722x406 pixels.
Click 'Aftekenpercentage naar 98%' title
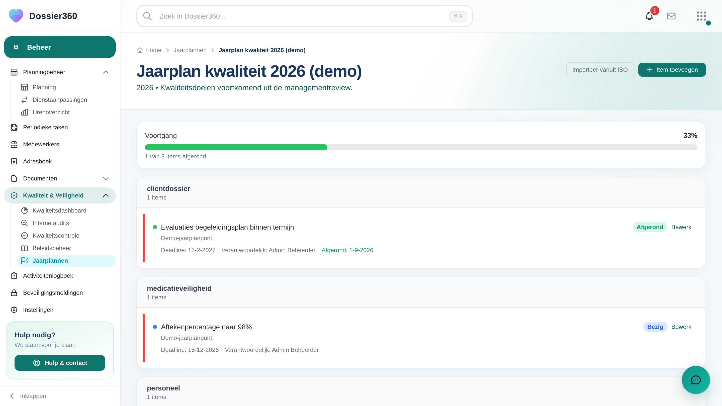(x=206, y=327)
